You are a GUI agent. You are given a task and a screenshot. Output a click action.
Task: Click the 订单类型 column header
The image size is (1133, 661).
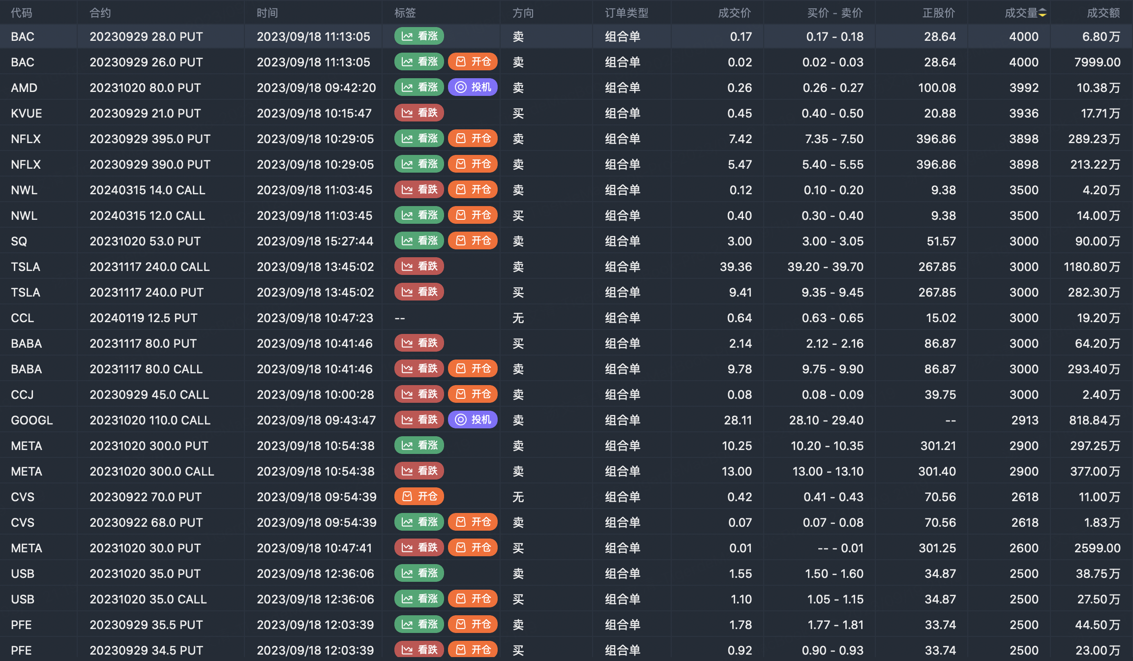pyautogui.click(x=626, y=13)
